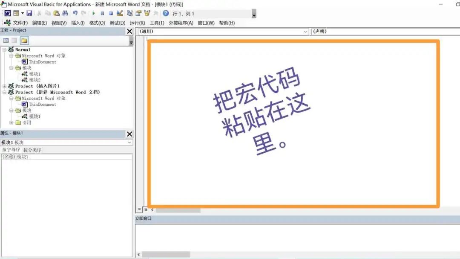Select the Run Sub toolbar icon

[x=93, y=13]
